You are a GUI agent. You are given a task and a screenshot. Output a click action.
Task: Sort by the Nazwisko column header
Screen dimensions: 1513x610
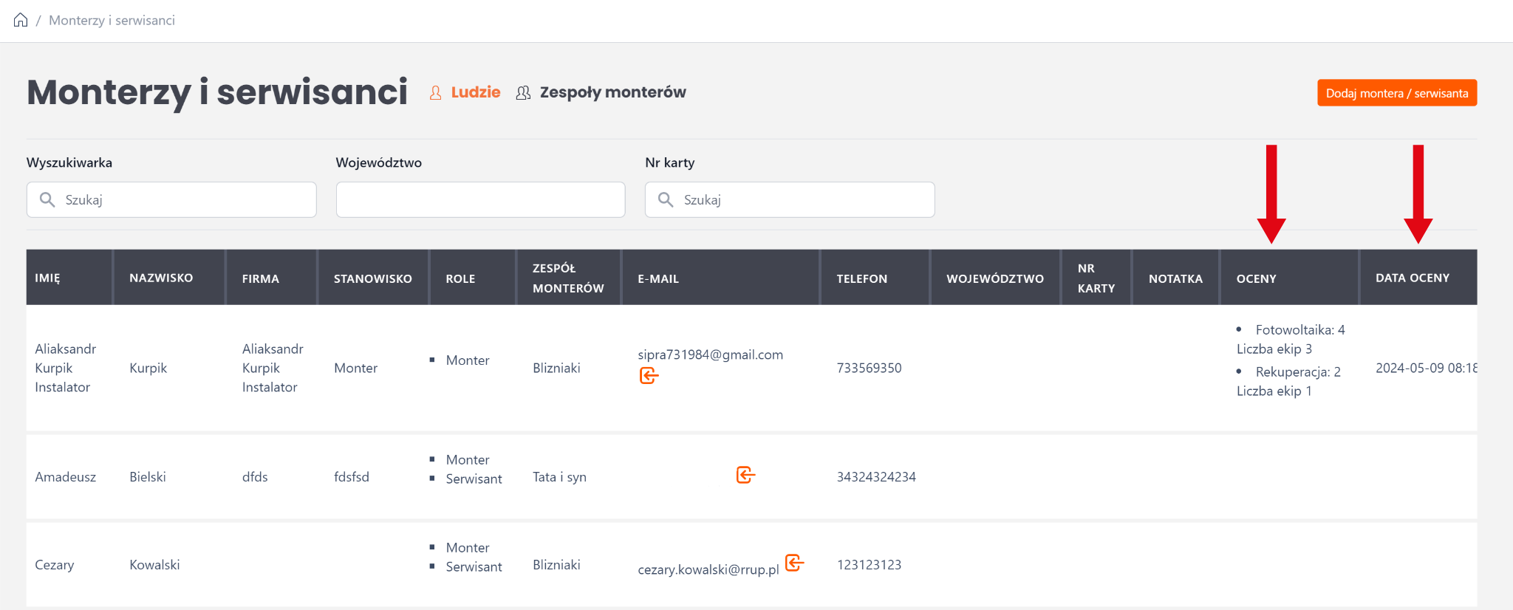[161, 278]
